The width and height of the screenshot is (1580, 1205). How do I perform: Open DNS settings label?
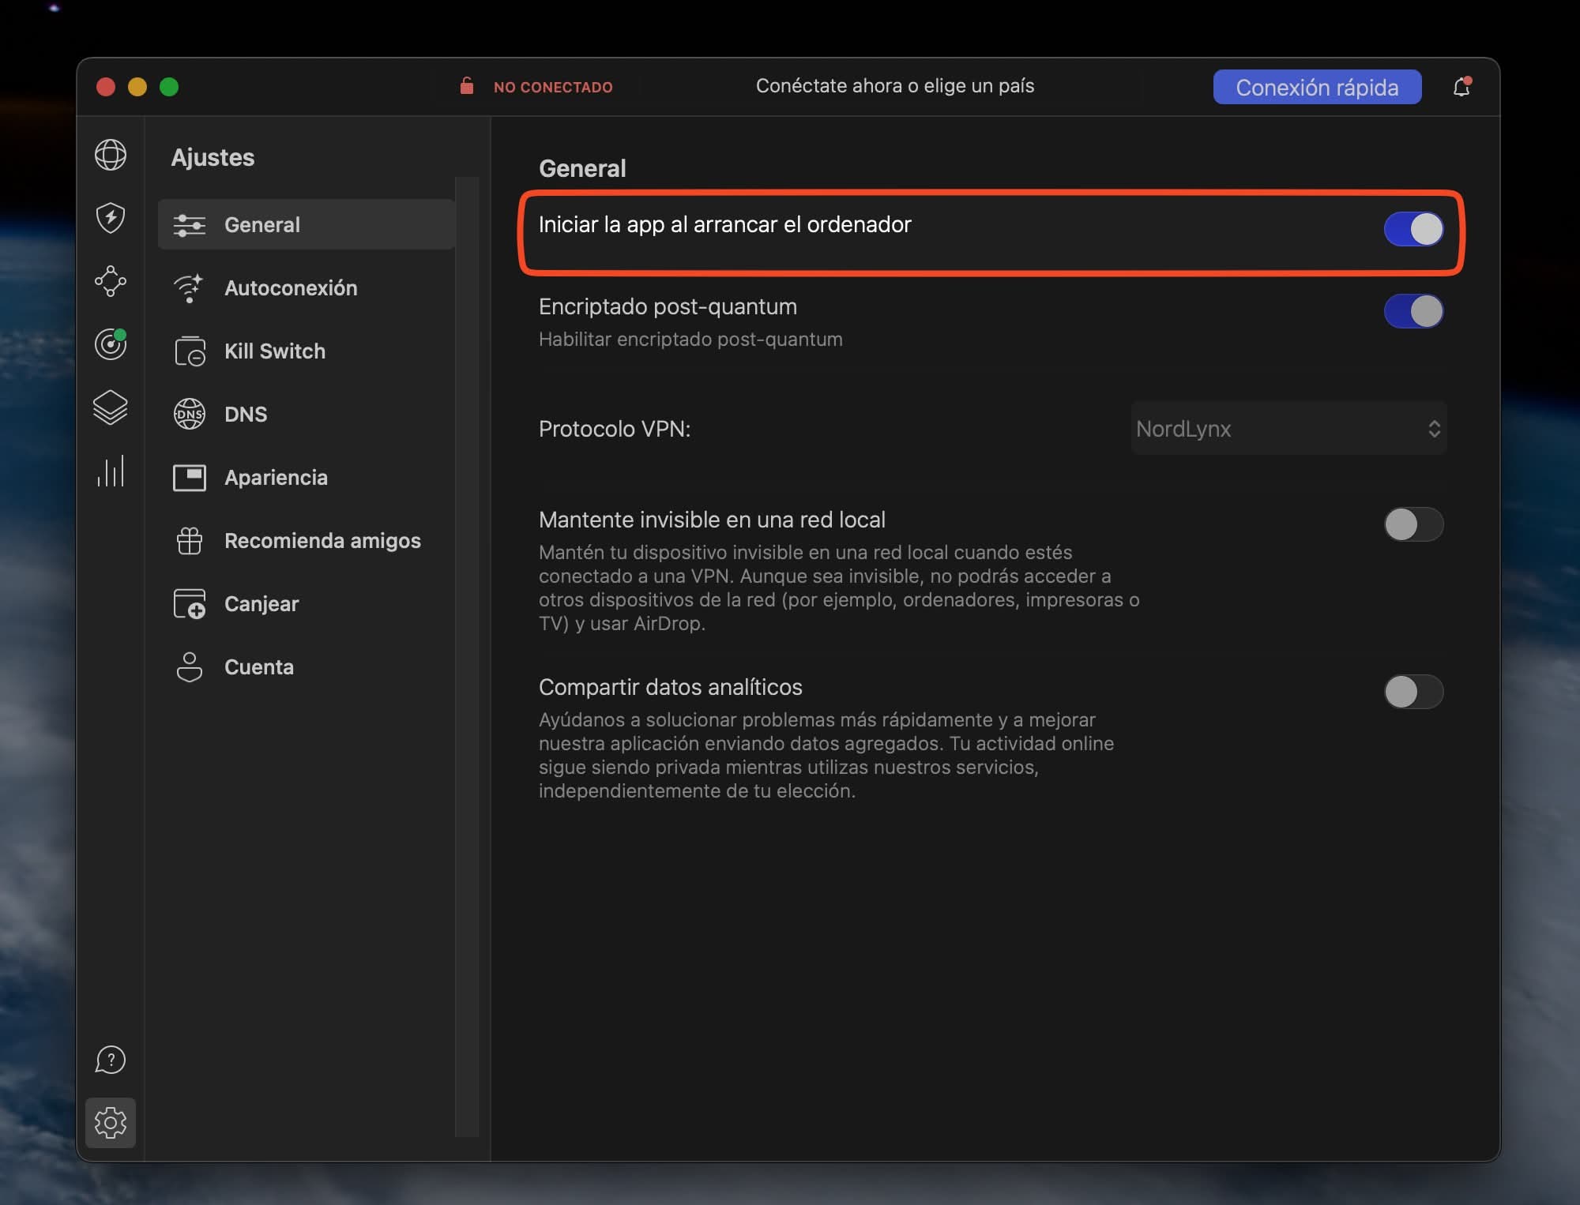(246, 415)
